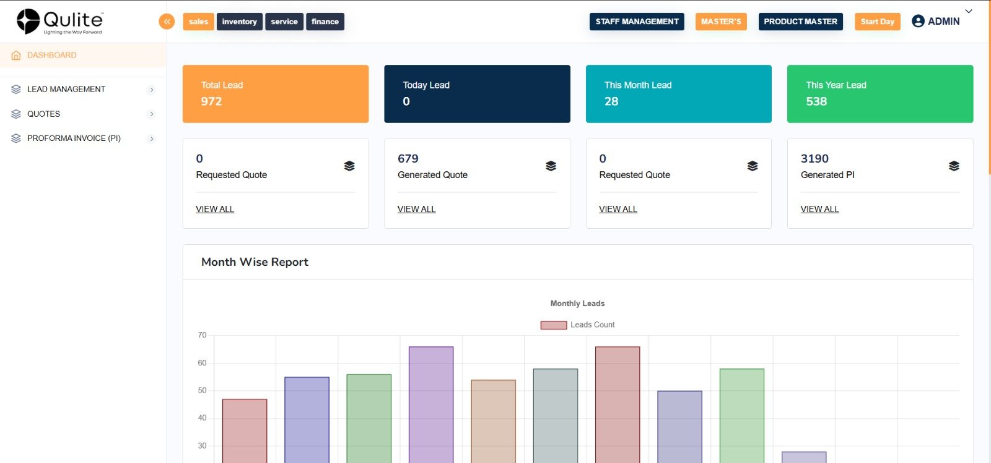The image size is (991, 463).
Task: Click stack icon in Requested Quote card beside Generated PI
Action: pyautogui.click(x=753, y=166)
